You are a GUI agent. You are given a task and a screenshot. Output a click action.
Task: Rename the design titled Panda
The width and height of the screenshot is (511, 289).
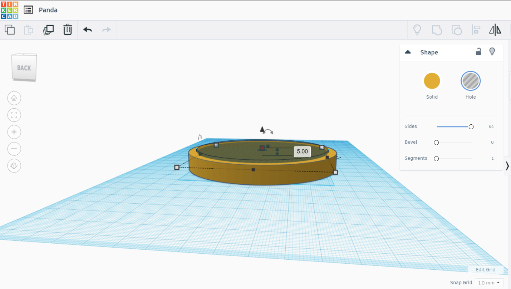tap(48, 10)
